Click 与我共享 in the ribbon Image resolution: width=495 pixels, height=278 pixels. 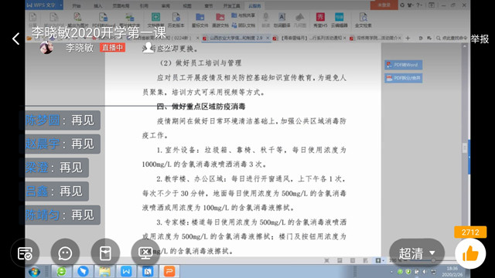(x=244, y=15)
